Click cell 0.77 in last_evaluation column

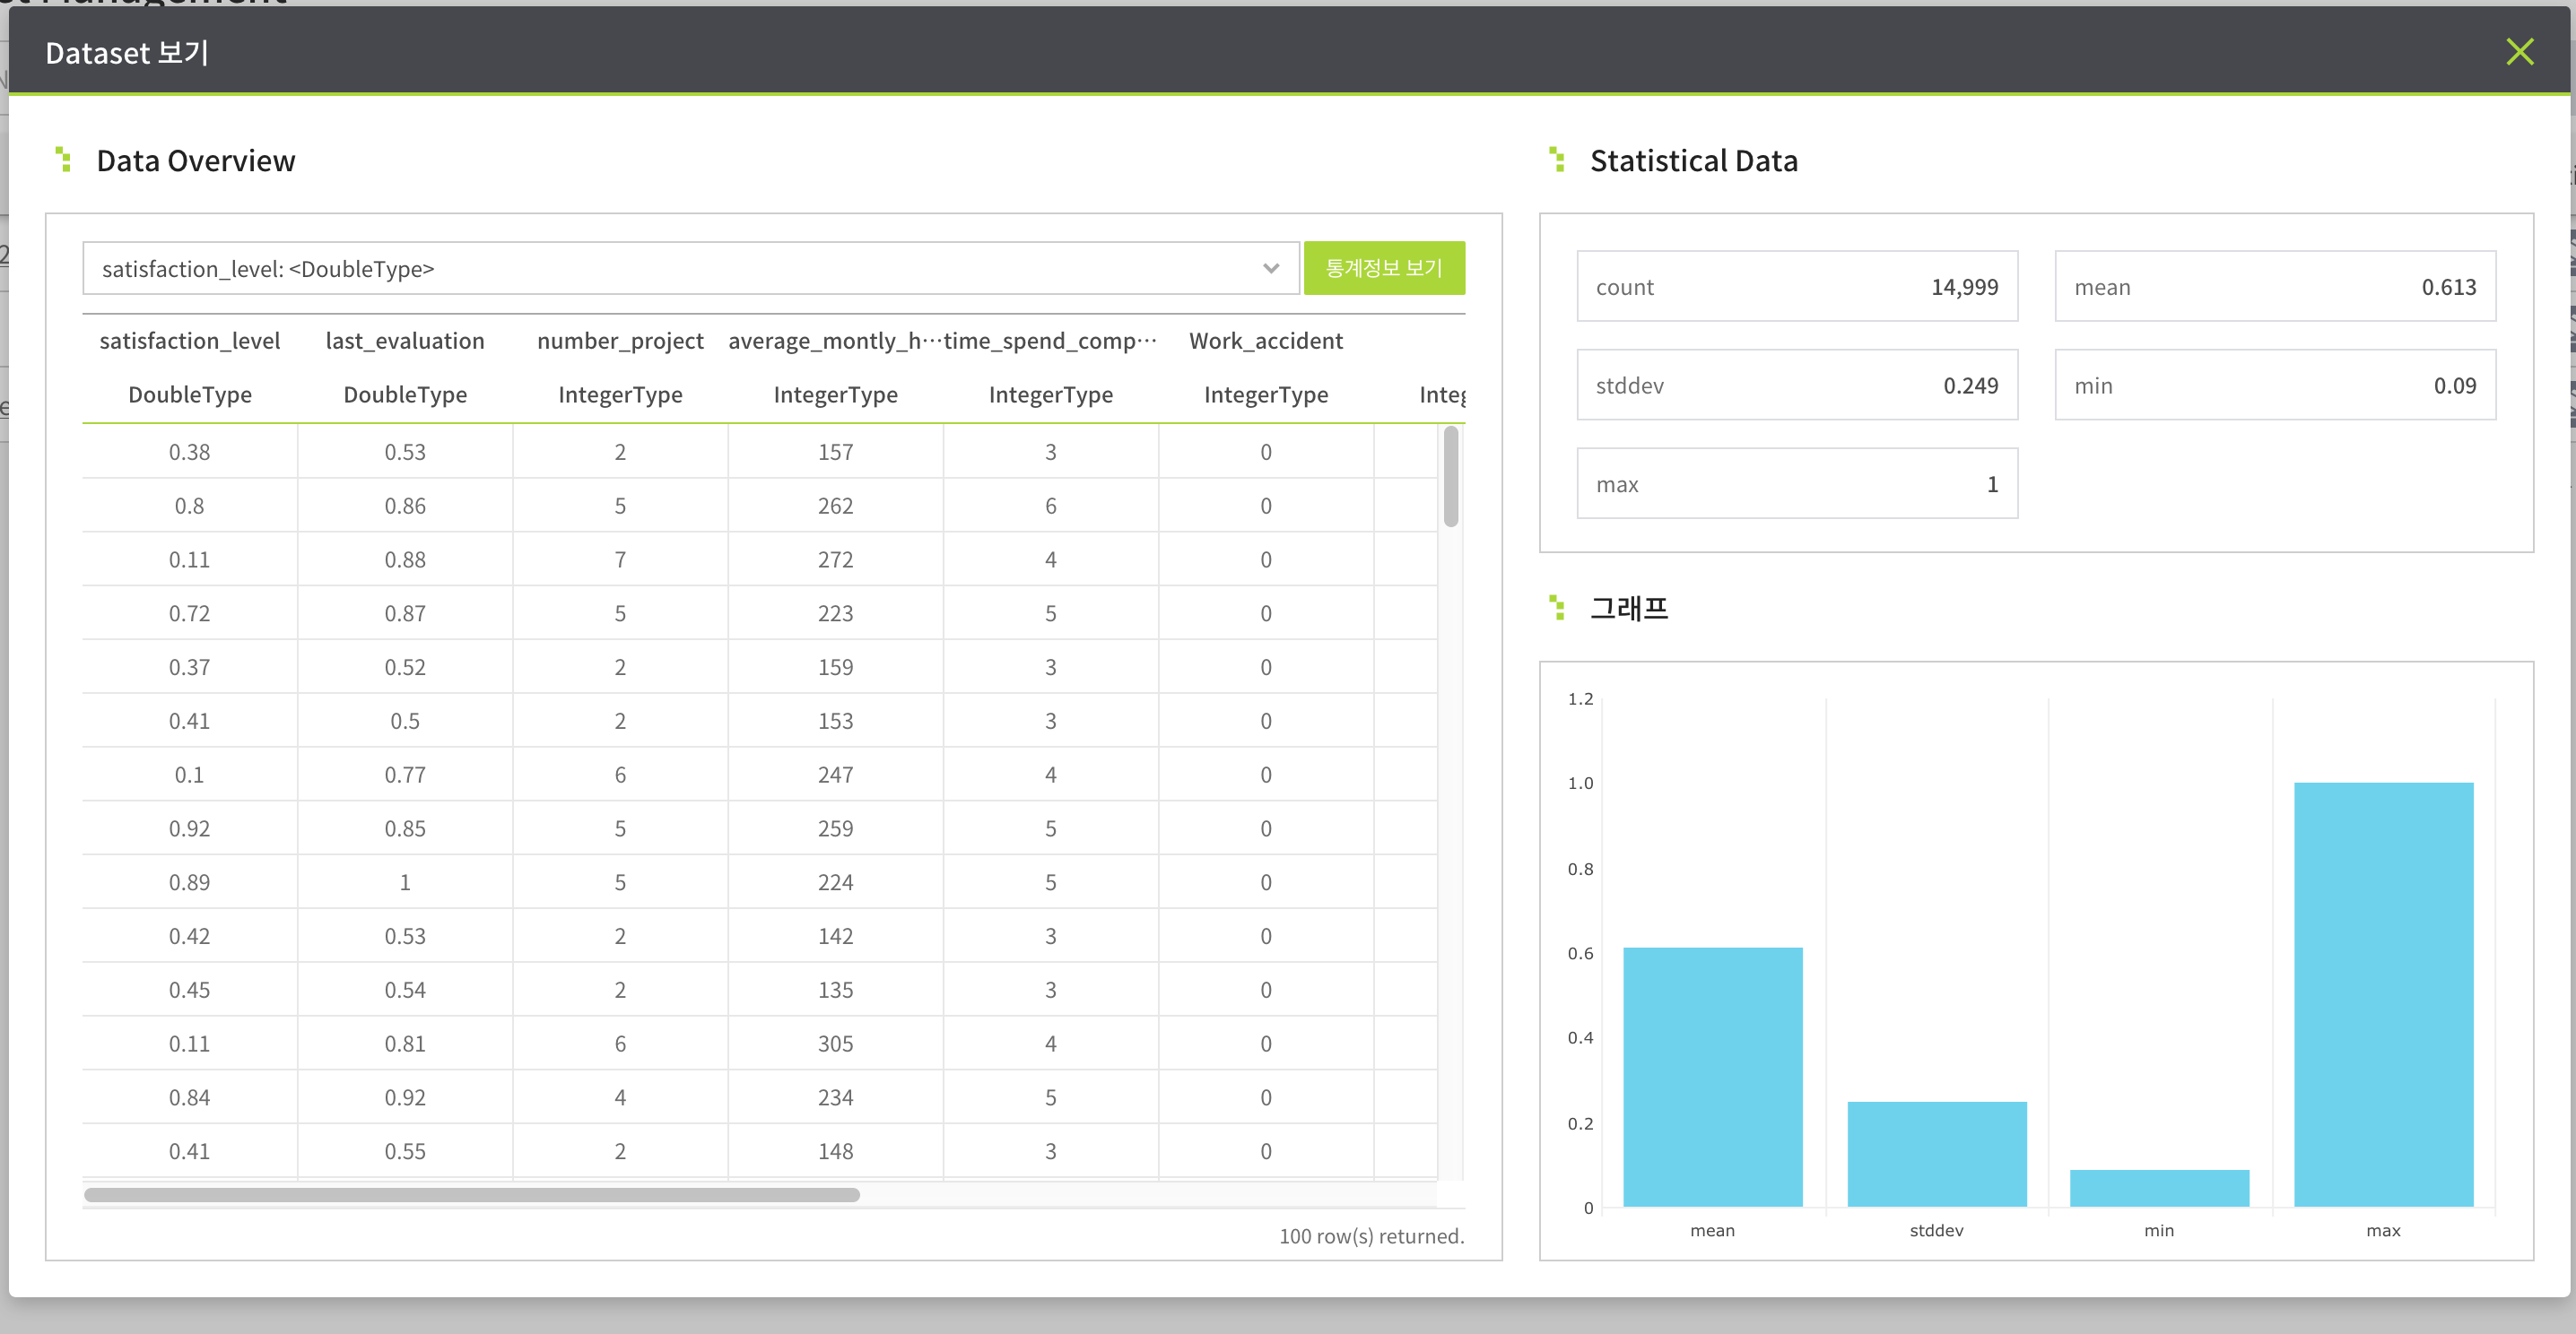tap(405, 775)
